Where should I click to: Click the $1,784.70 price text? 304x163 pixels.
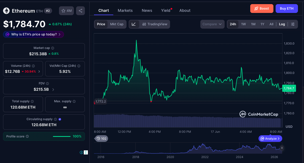24,24
